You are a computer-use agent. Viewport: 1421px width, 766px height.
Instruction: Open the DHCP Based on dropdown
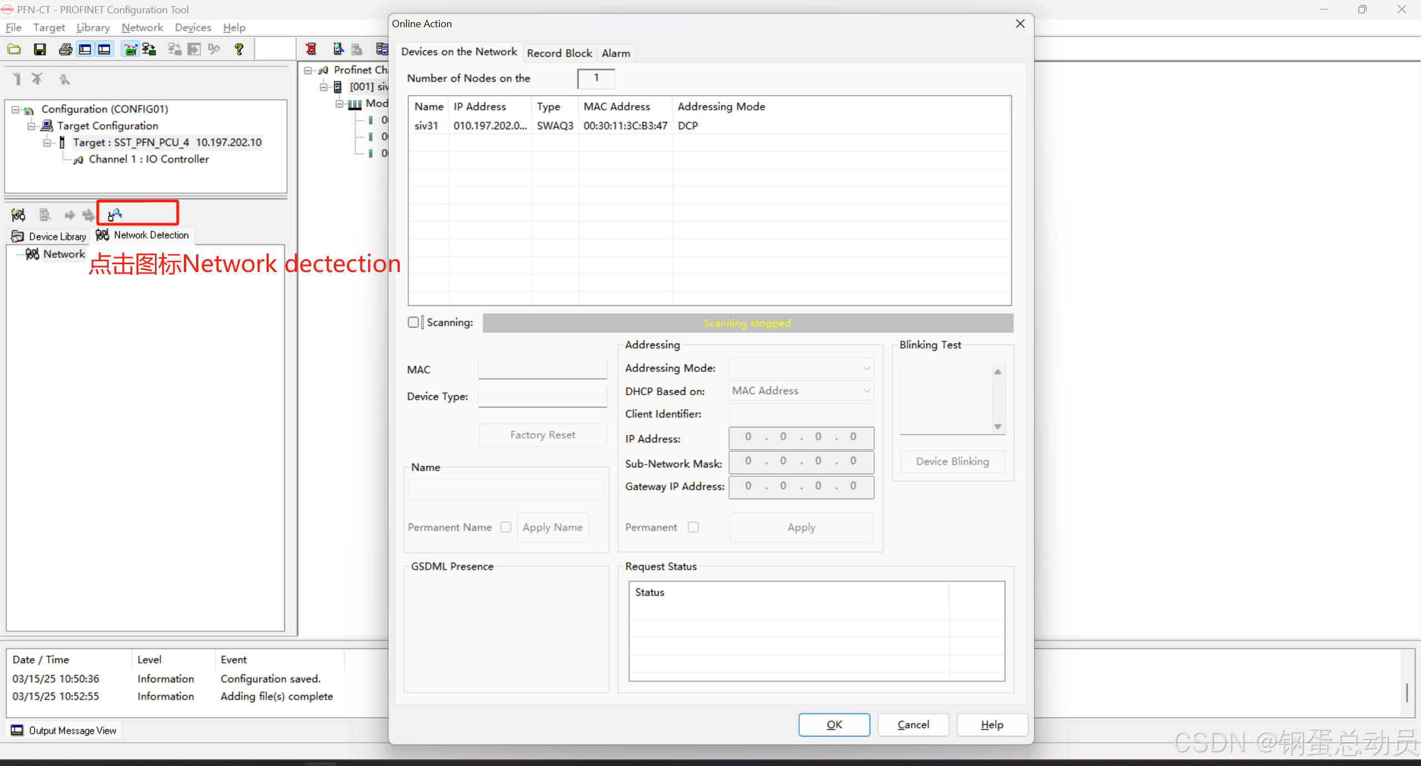(x=801, y=391)
